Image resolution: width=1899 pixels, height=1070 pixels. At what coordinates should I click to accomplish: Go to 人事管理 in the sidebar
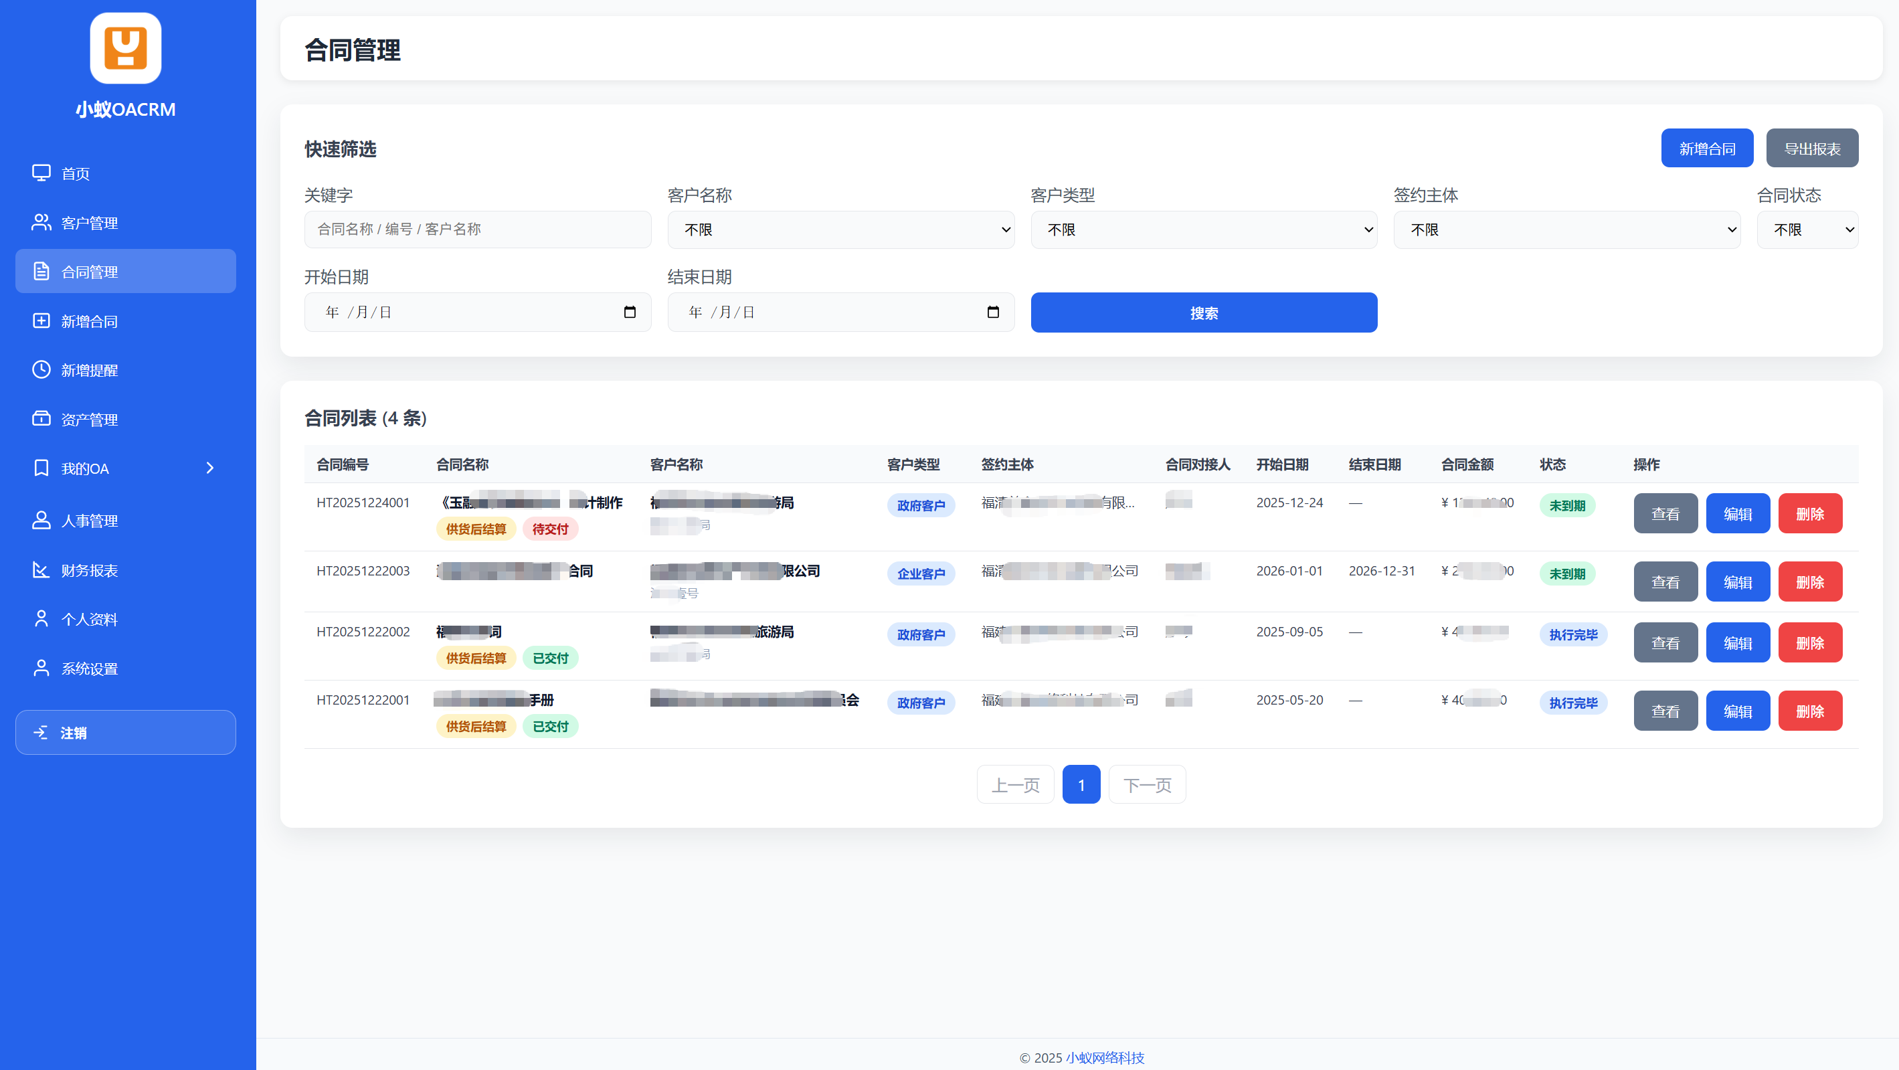[x=89, y=521]
